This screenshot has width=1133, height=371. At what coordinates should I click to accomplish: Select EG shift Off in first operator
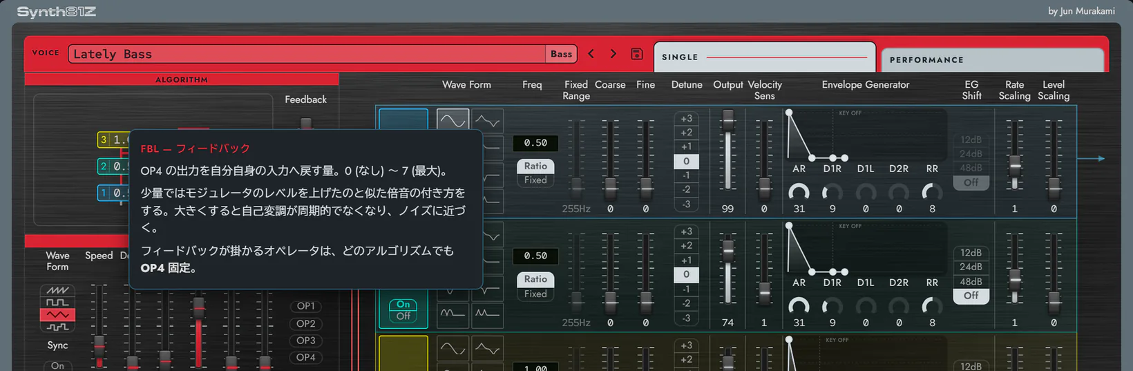coord(971,182)
